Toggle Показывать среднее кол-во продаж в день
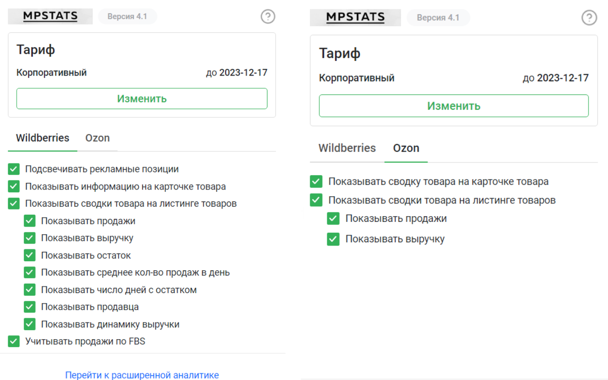 (29, 273)
